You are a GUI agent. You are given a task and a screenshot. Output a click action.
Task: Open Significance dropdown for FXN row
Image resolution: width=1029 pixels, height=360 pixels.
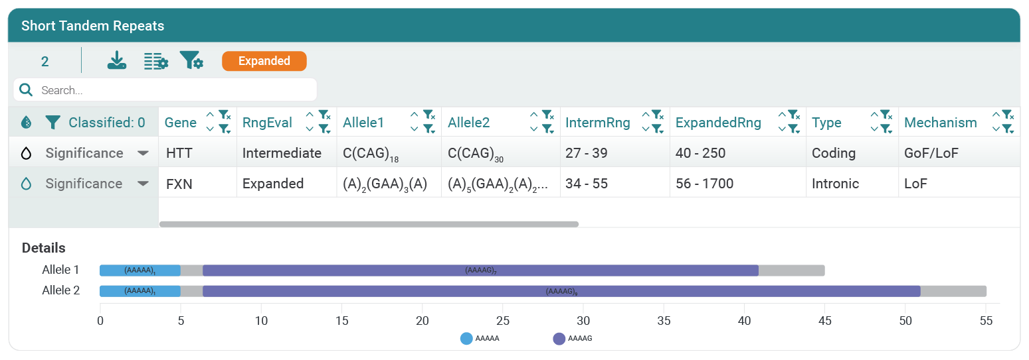(143, 184)
